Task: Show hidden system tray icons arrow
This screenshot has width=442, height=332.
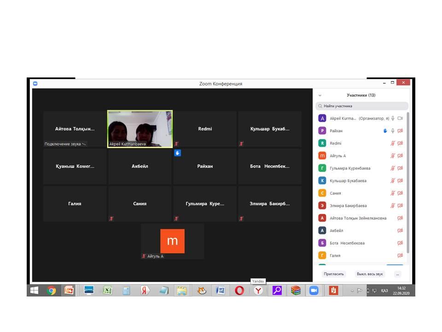Action: pyautogui.click(x=352, y=291)
